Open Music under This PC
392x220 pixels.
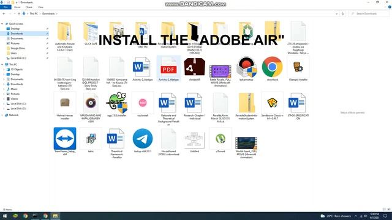(13, 89)
